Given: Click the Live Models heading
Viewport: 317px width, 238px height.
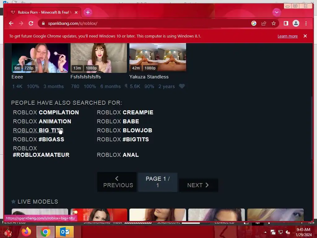Looking at the screenshot, I should [x=37, y=201].
